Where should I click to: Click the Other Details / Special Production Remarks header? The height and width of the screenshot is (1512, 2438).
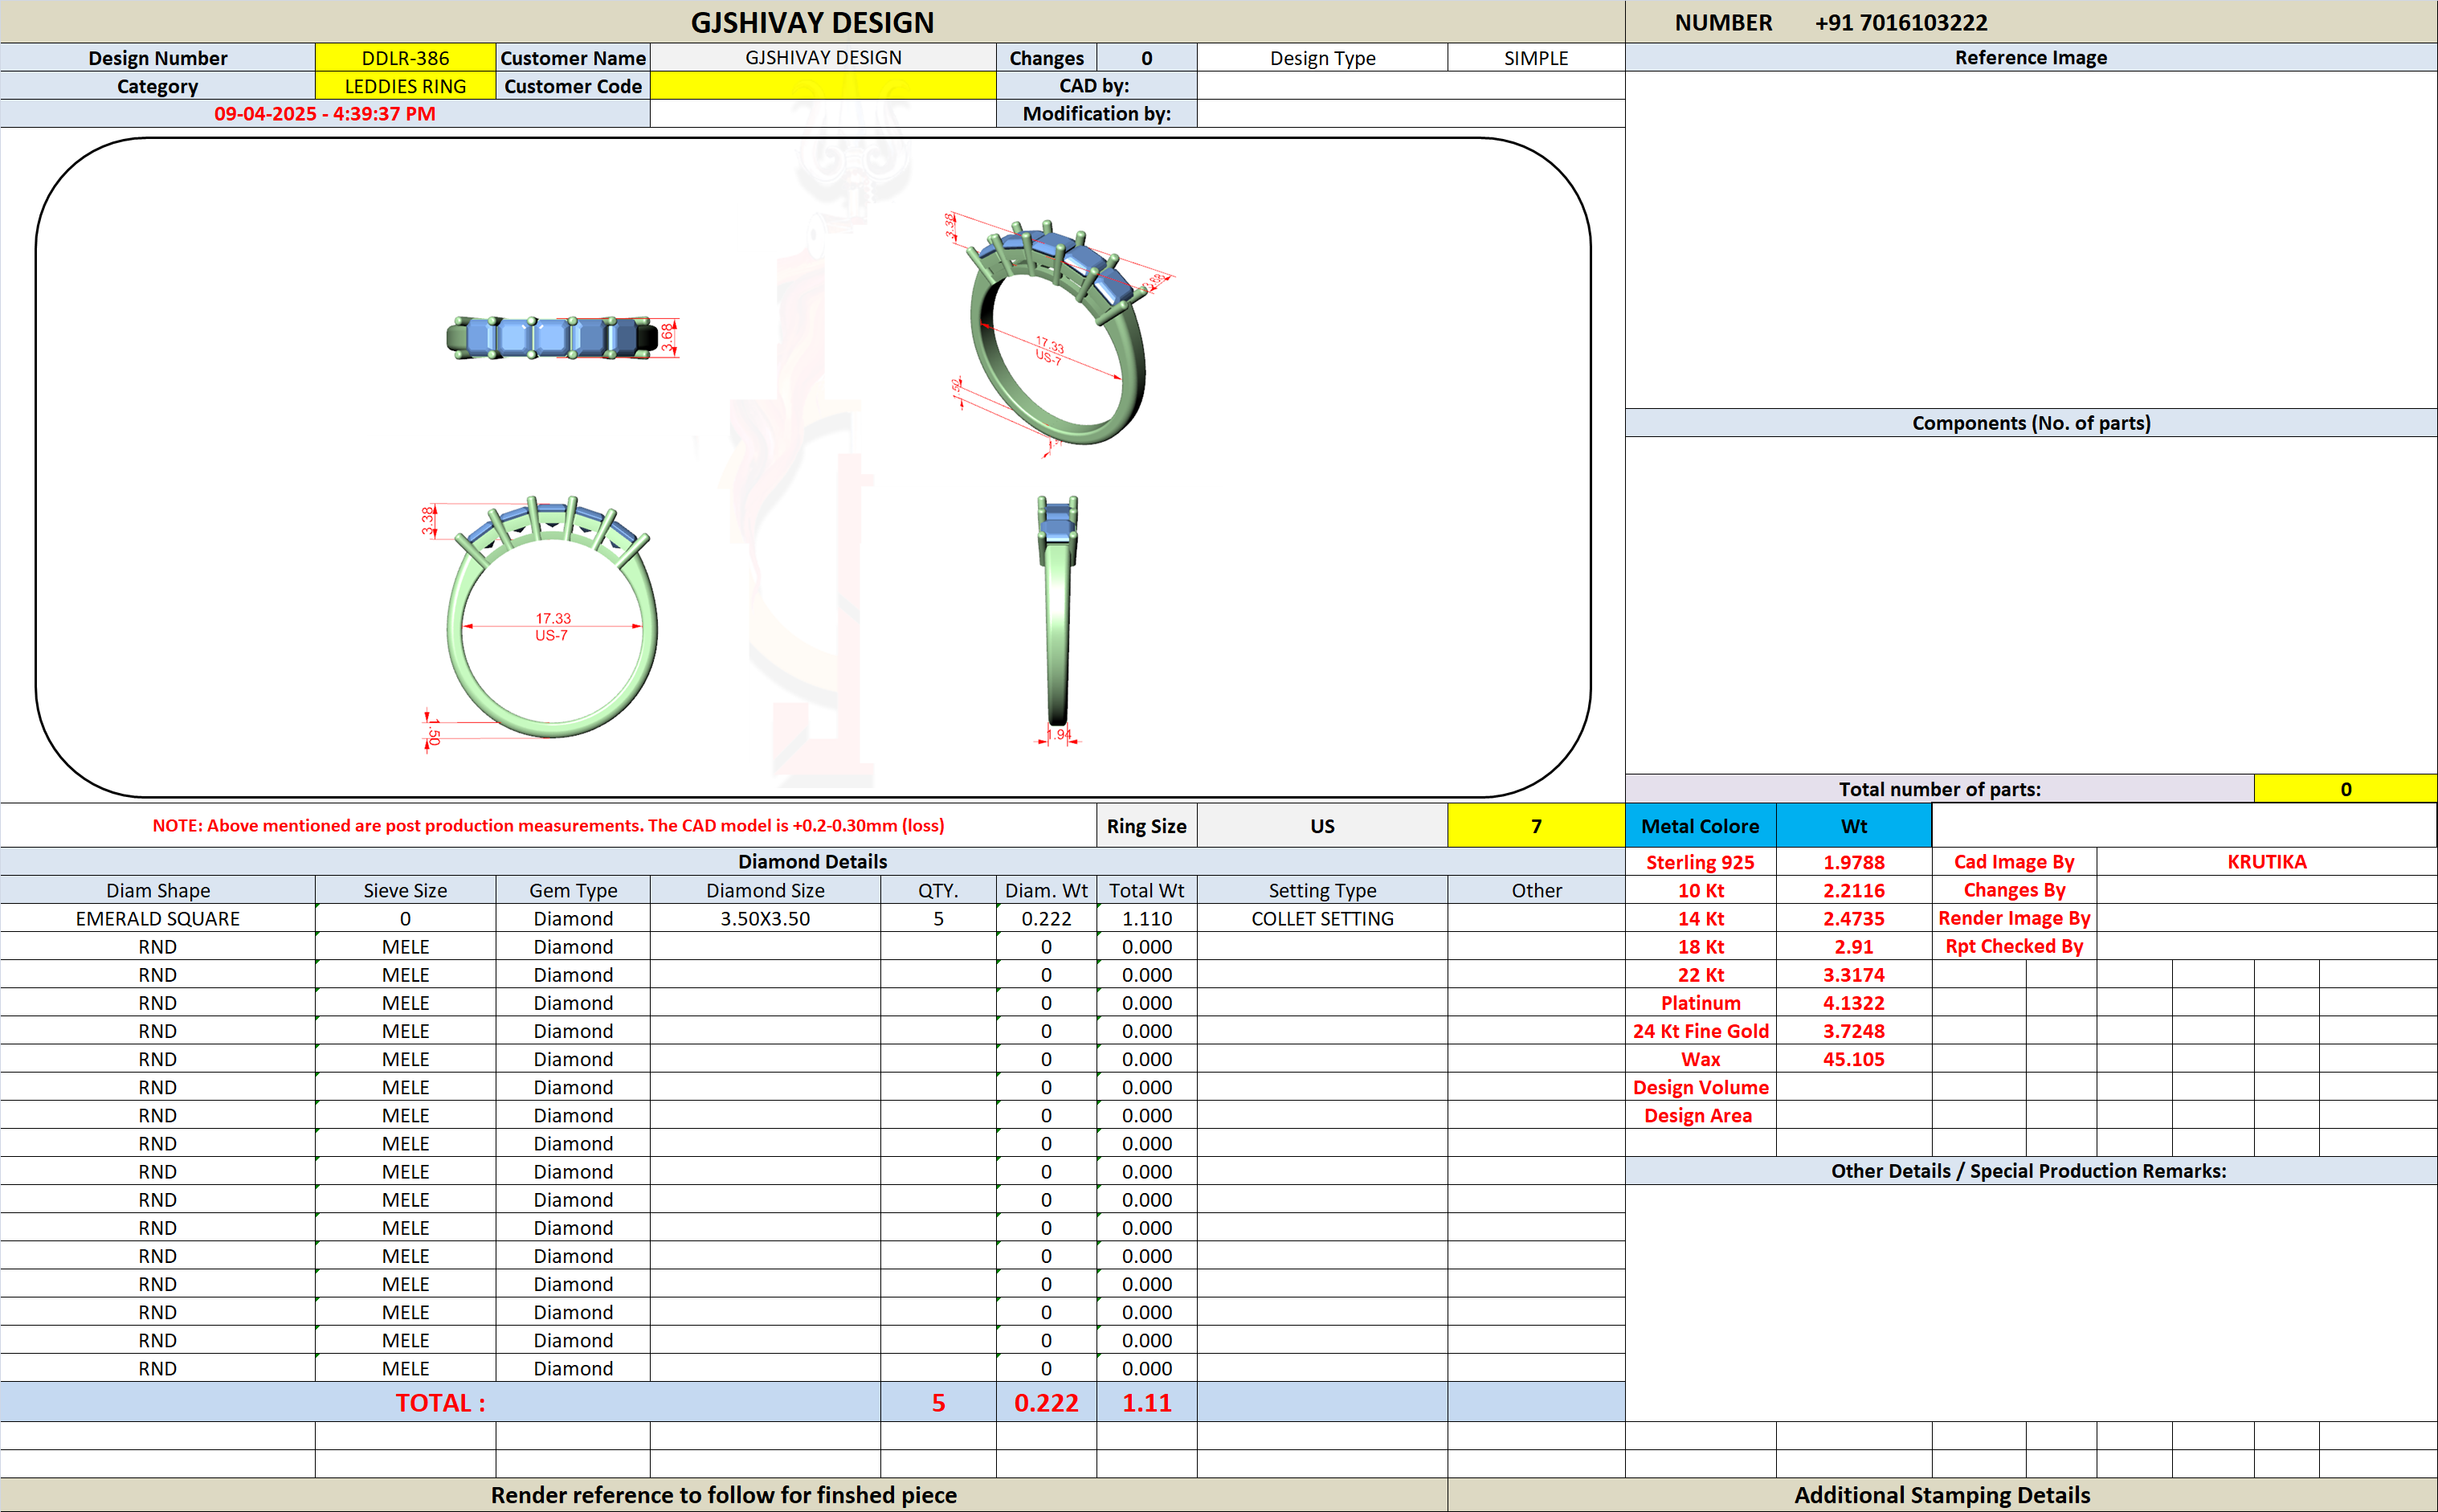(x=2030, y=1171)
